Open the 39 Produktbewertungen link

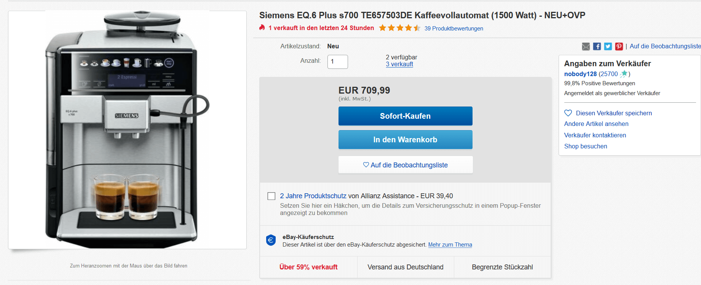pyautogui.click(x=453, y=29)
